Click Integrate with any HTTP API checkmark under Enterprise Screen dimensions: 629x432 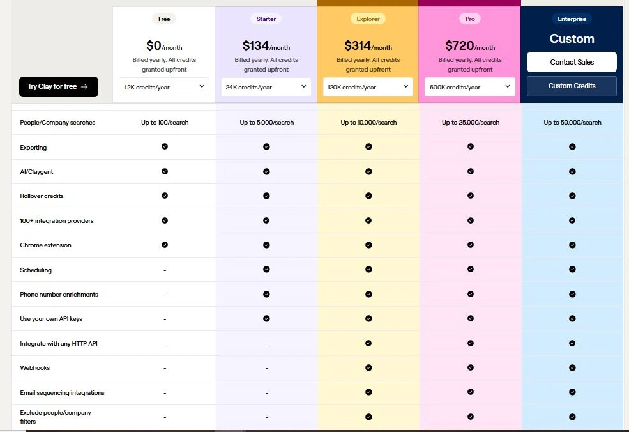[x=572, y=343]
